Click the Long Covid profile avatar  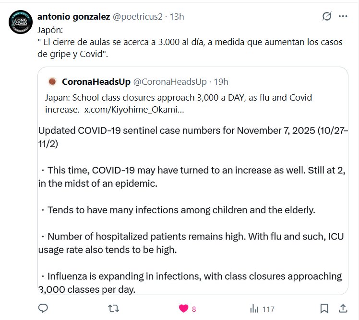coord(21,22)
